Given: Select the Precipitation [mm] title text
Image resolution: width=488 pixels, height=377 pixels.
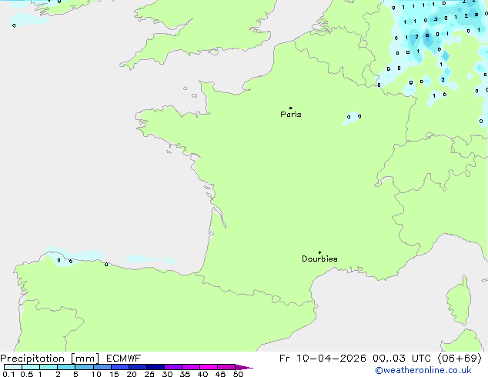Looking at the screenshot, I should pos(50,359).
